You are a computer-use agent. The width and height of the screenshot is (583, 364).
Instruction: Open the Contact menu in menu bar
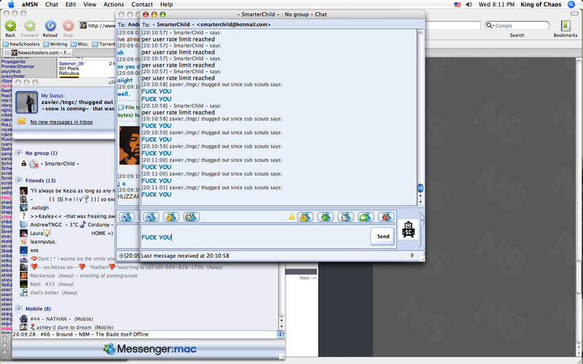coord(142,4)
